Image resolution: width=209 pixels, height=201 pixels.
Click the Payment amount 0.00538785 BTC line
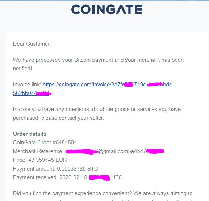click(55, 169)
